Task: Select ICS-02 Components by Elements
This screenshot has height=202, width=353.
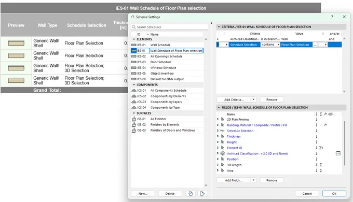Action: pyautogui.click(x=167, y=96)
